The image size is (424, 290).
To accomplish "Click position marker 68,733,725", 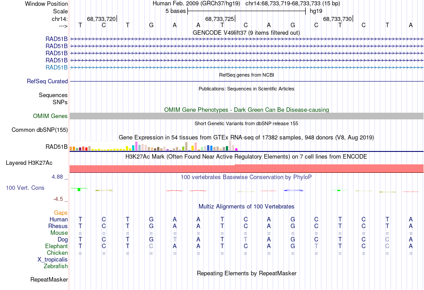I will pos(220,19).
